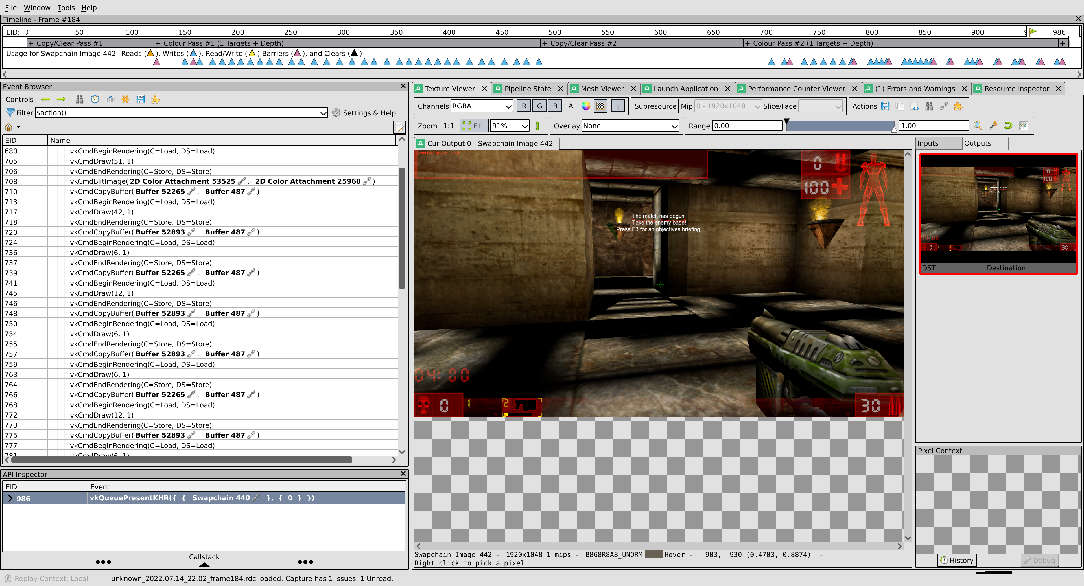1084x586 pixels.
Task: Toggle the Fit zoom button
Action: tap(474, 126)
